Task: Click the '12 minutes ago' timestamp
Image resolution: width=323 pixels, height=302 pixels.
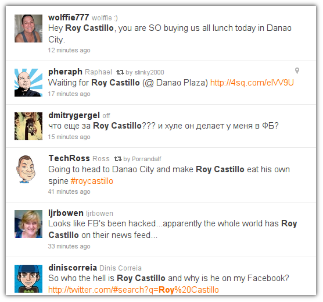Action: coord(69,50)
